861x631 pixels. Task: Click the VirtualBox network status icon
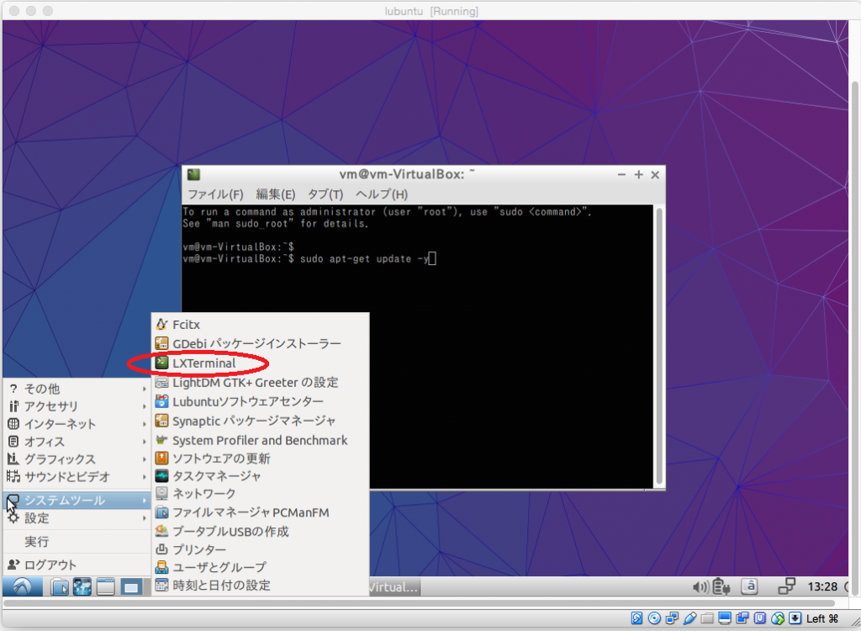[x=670, y=619]
